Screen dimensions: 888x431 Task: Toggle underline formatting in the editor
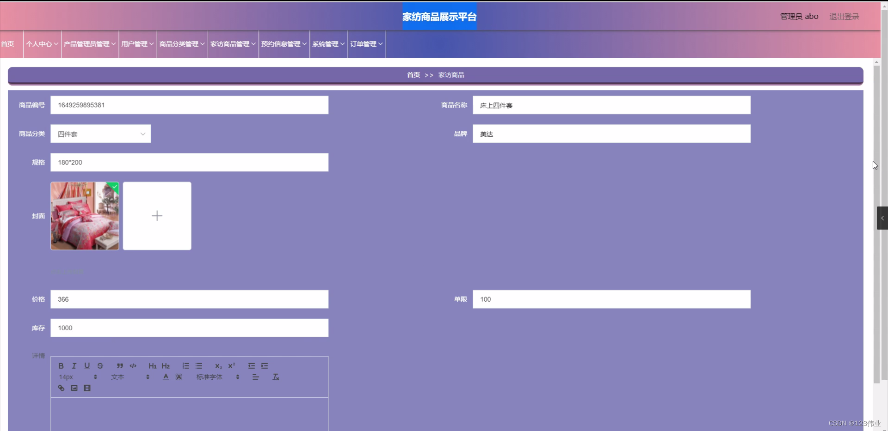click(x=87, y=365)
